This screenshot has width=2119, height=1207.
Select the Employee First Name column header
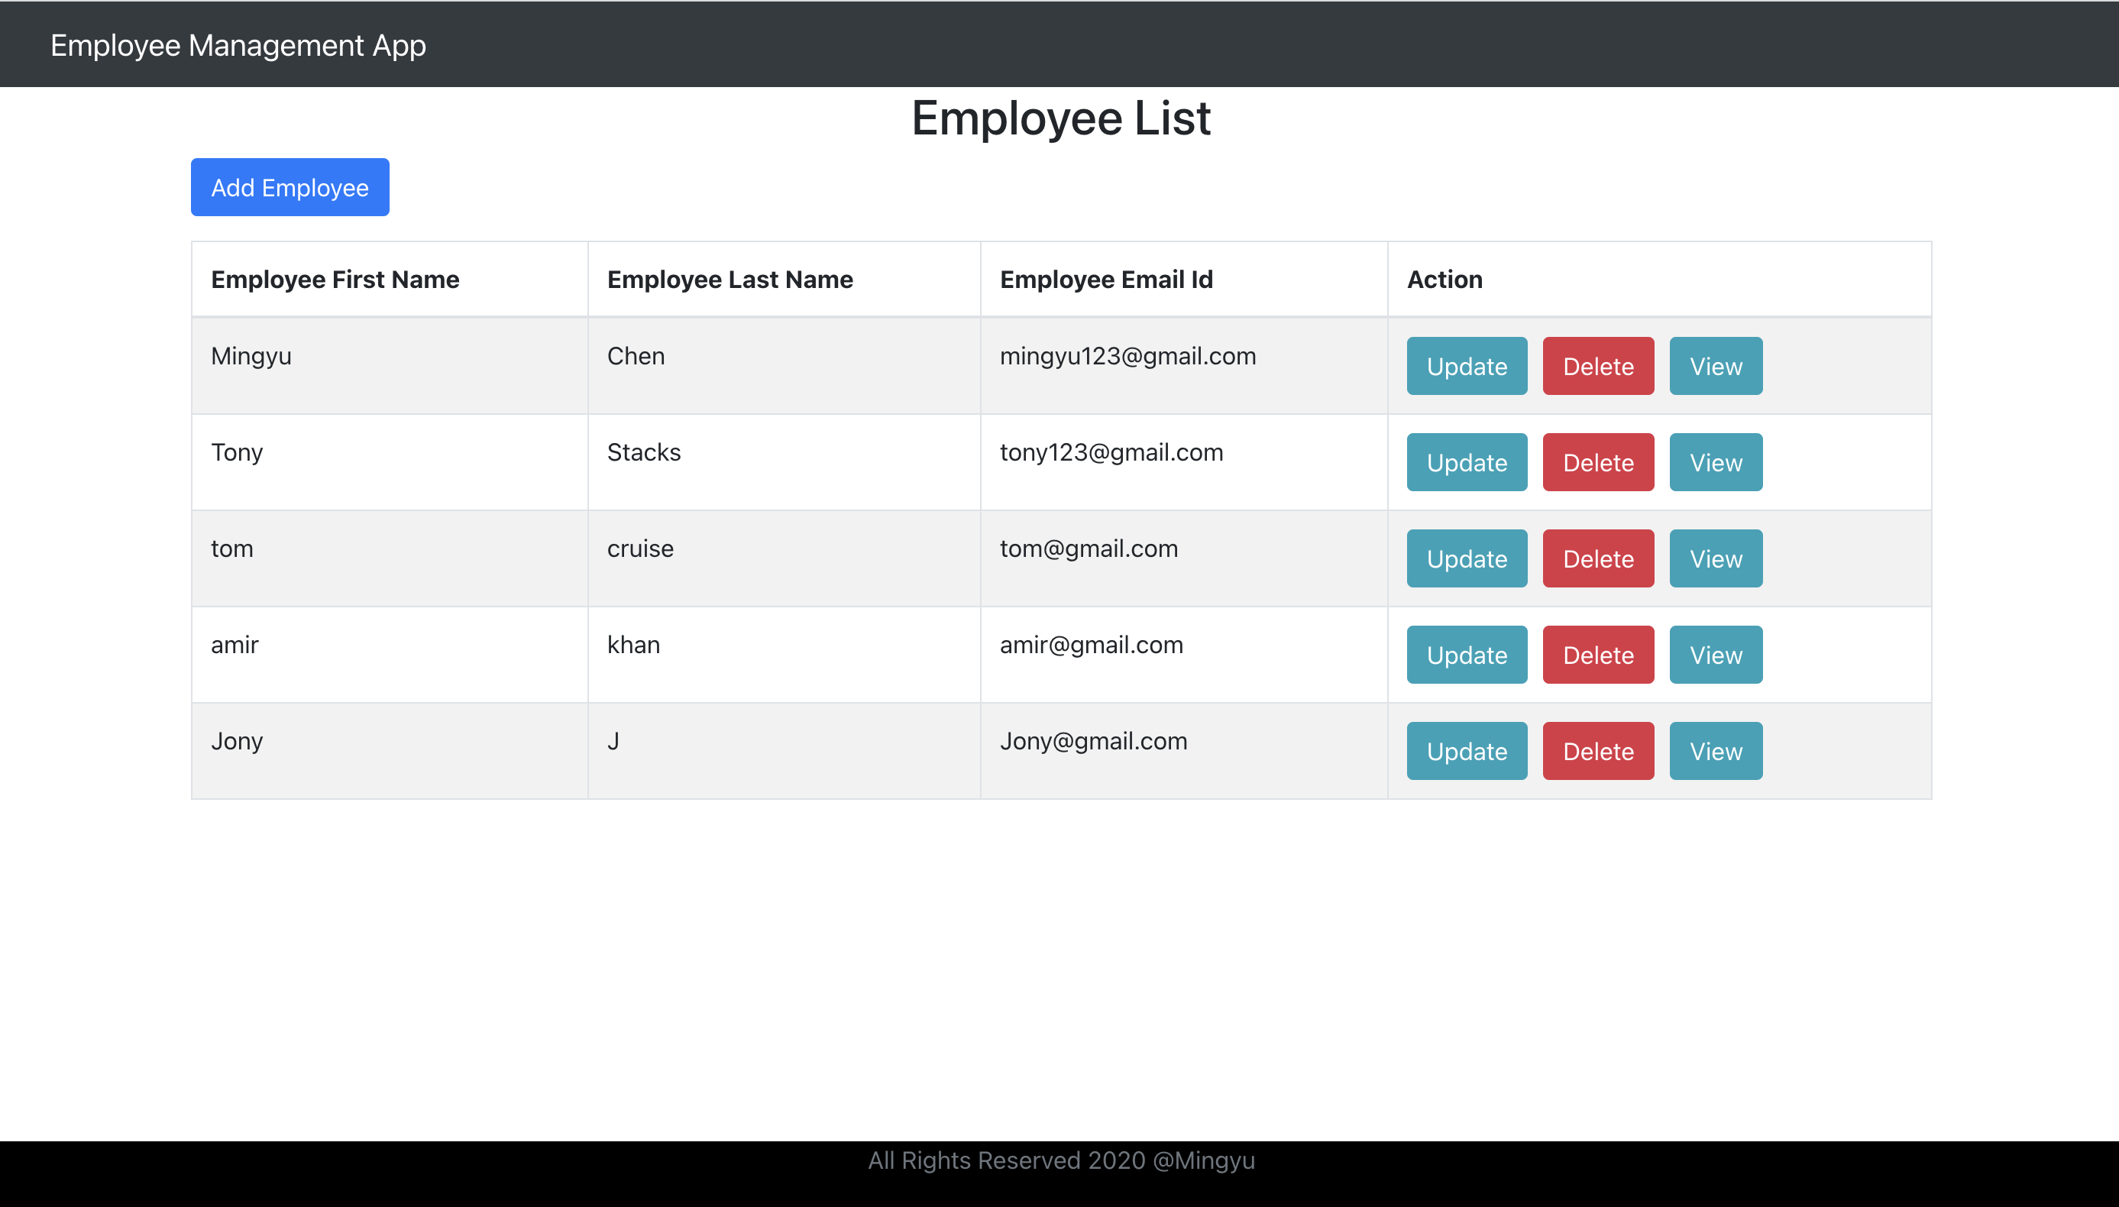pyautogui.click(x=335, y=280)
